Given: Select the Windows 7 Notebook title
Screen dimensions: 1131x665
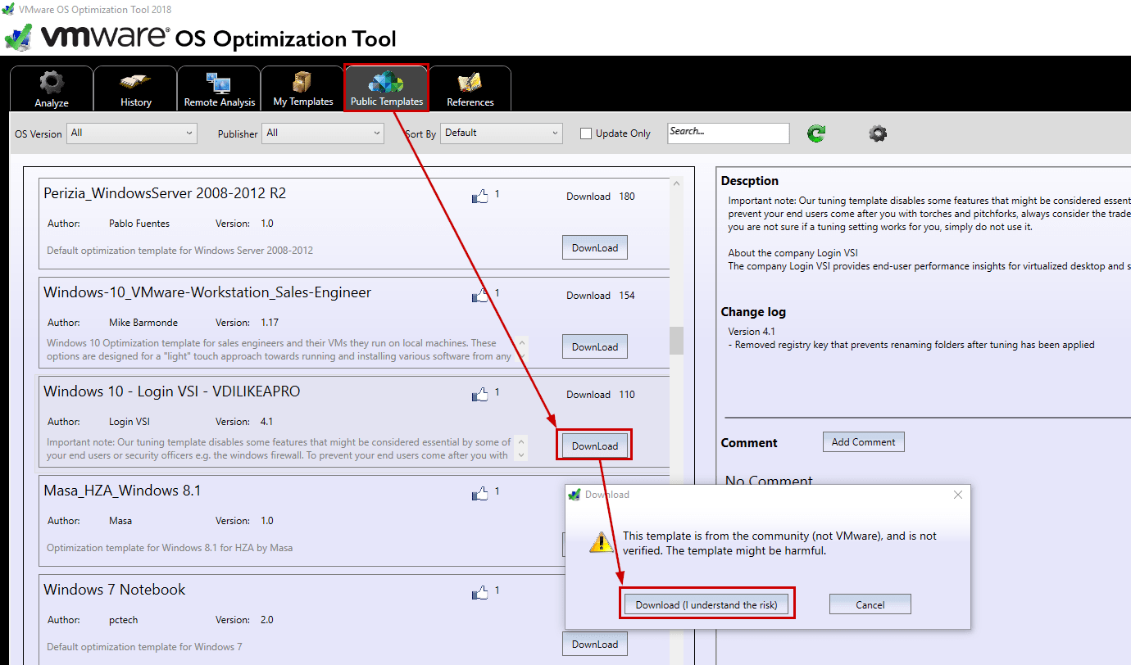Looking at the screenshot, I should coord(115,590).
